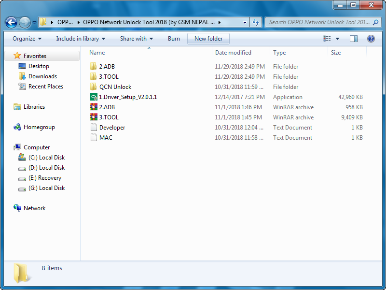This screenshot has width=386, height=290.
Task: Click the magnifier search icon
Action: 375,22
